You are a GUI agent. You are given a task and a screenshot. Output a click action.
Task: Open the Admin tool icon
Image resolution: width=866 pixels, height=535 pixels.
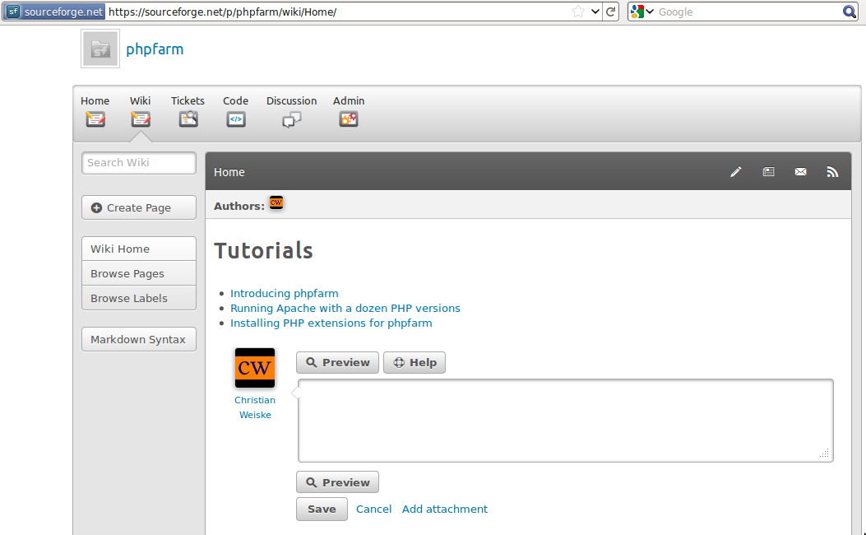click(349, 119)
